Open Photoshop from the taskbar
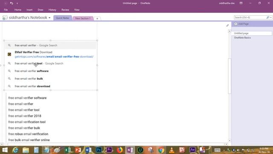The width and height of the screenshot is (273, 154). (99, 150)
